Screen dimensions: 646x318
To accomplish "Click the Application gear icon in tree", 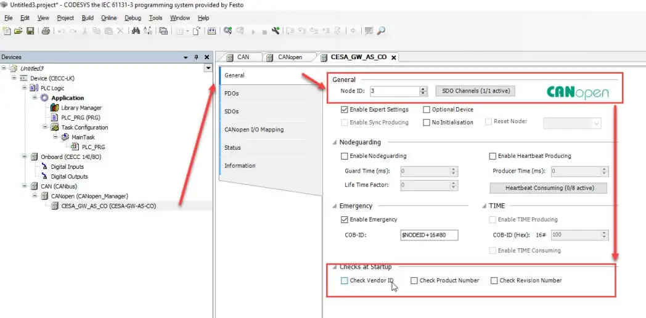I will 44,97.
